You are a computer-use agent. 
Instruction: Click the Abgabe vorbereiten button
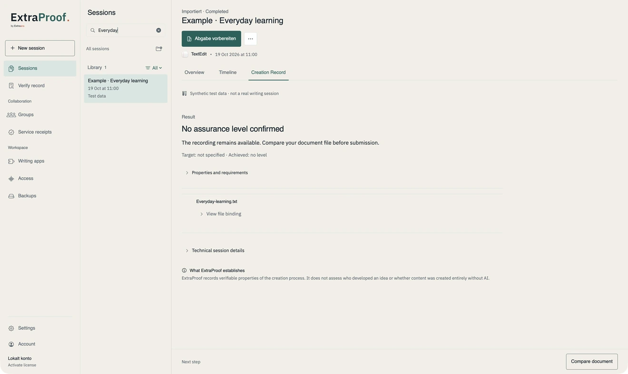coord(211,39)
